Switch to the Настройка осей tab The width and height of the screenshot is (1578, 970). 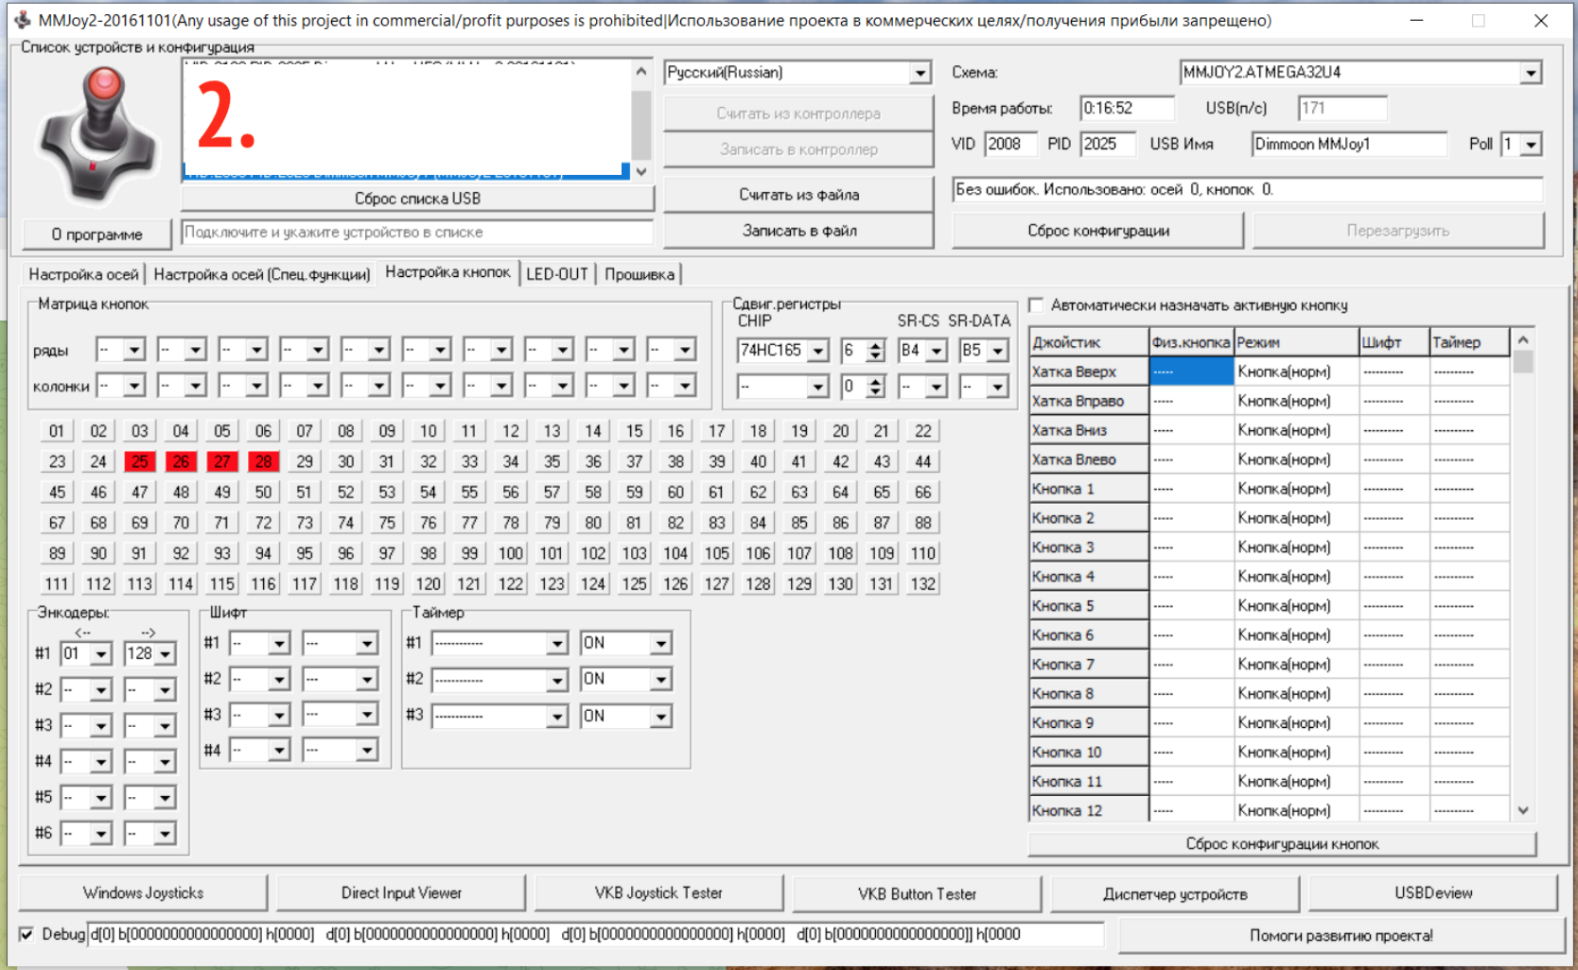tap(83, 274)
